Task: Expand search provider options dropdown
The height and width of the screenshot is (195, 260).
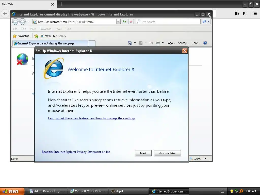Action: click(209, 22)
